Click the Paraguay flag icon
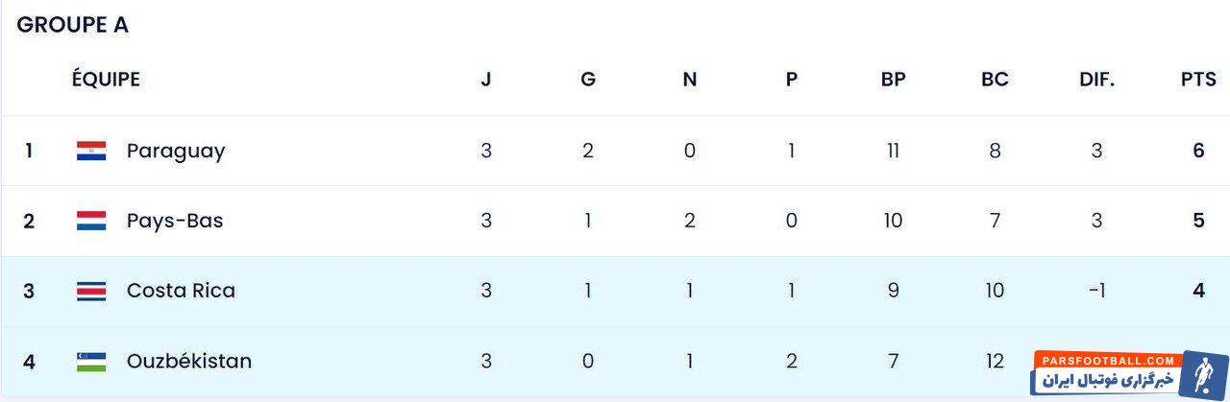The image size is (1230, 402). coord(91,151)
